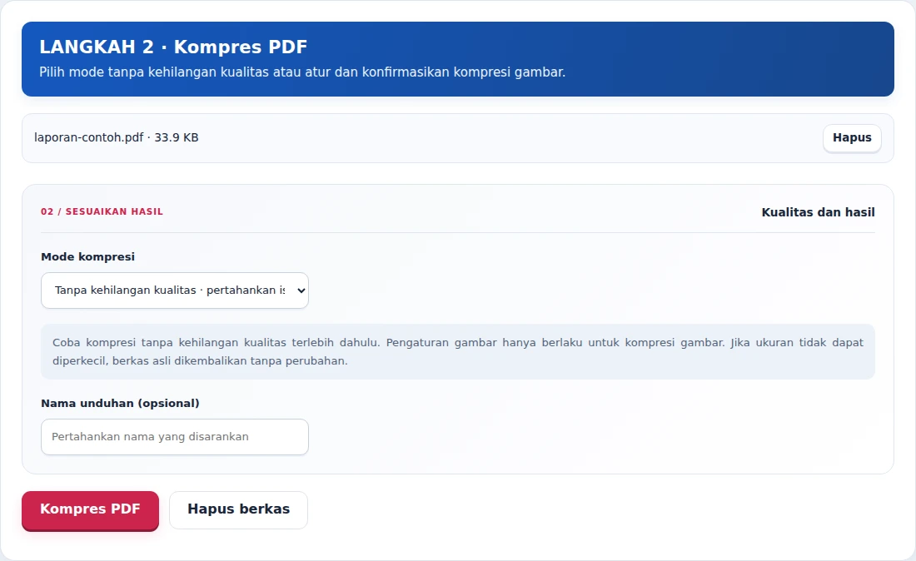The height and width of the screenshot is (561, 916).
Task: Click the Kualitas dan hasil heading
Action: pos(818,212)
